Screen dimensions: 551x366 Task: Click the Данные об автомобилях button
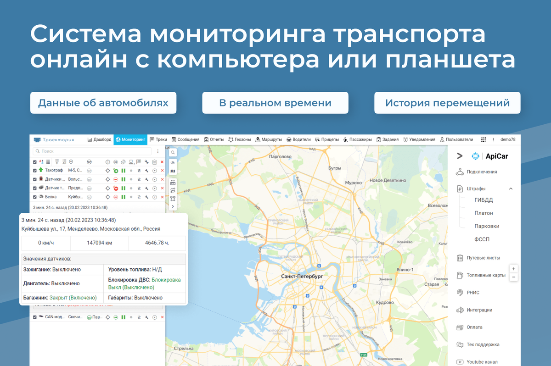[102, 103]
